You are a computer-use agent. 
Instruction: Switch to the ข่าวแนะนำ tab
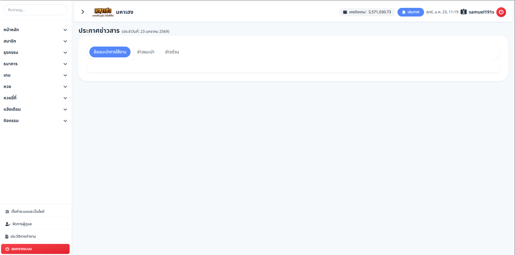tap(146, 52)
